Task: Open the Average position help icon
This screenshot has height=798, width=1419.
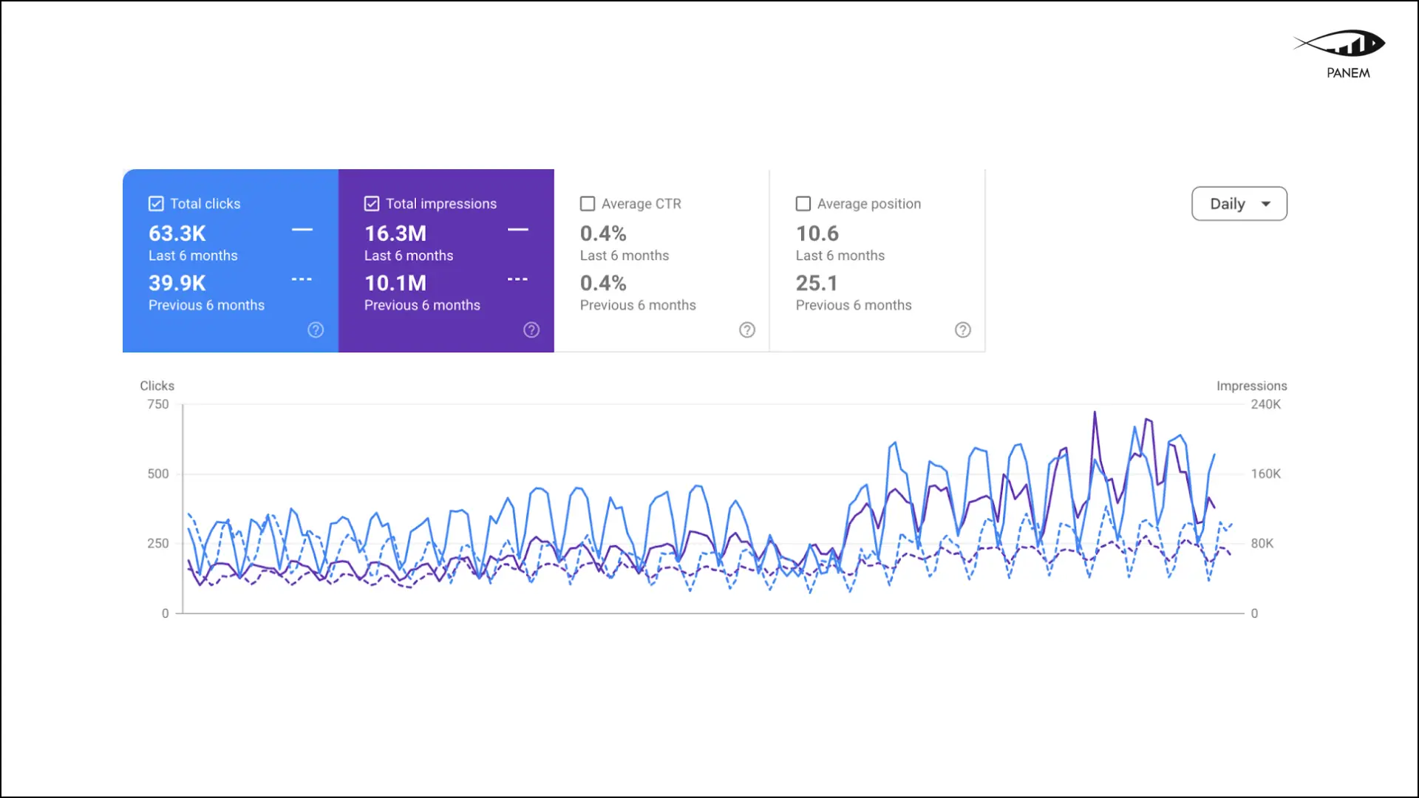Action: (962, 330)
